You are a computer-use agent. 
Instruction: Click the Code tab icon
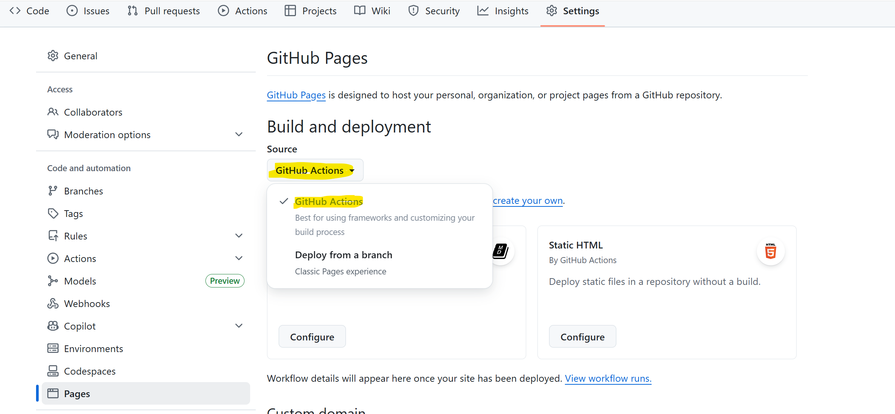[x=15, y=11]
